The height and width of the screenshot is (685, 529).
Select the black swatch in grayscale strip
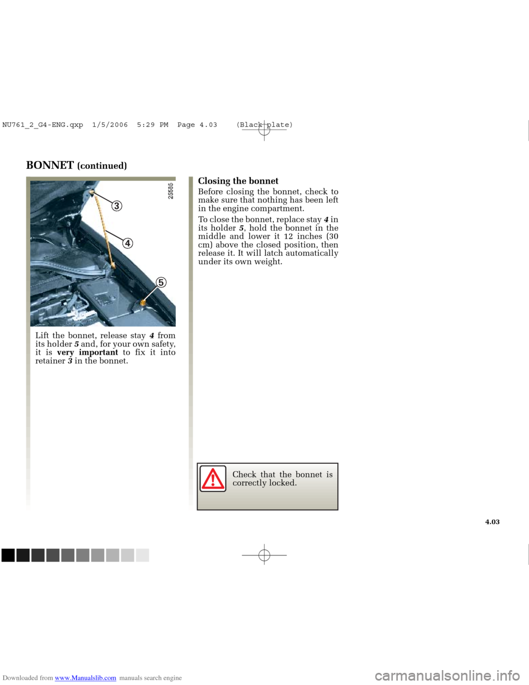(8, 555)
